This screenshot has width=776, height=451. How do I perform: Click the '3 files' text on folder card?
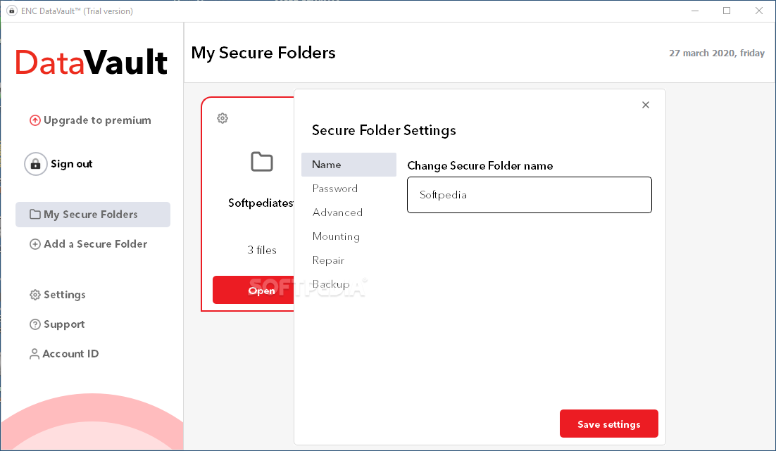pyautogui.click(x=262, y=250)
